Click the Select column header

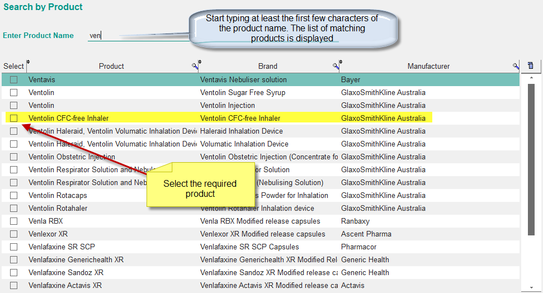click(x=13, y=66)
